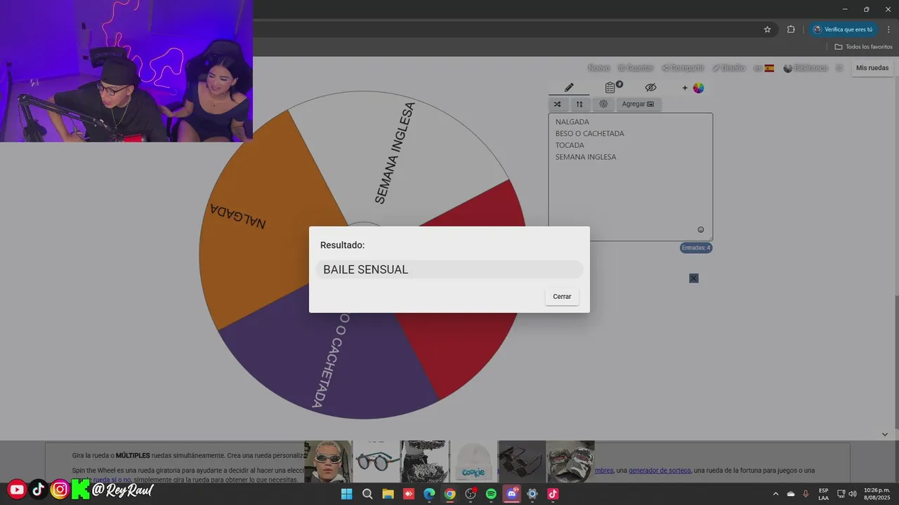
Task: Open the ad thumbnail with sunglasses face
Action: pos(328,462)
